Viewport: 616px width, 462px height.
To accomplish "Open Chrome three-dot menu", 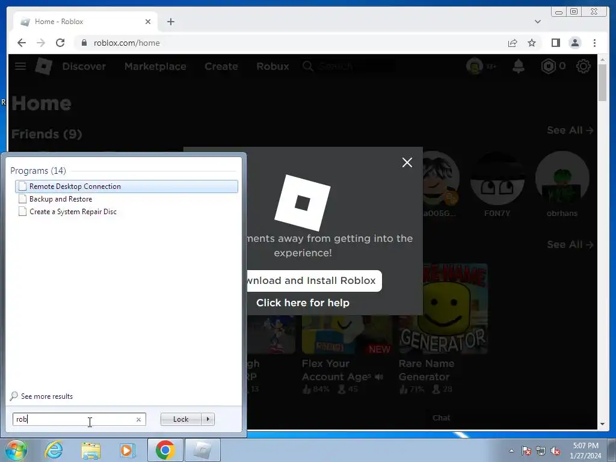I will [x=594, y=43].
